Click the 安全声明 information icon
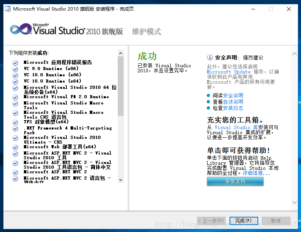Viewport: 301px width, 232px height. point(210,57)
